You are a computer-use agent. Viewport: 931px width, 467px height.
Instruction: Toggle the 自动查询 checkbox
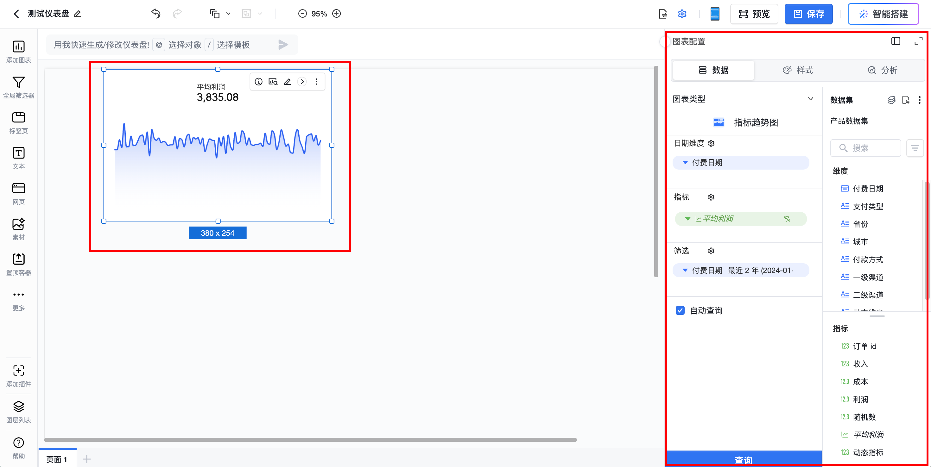pos(680,311)
